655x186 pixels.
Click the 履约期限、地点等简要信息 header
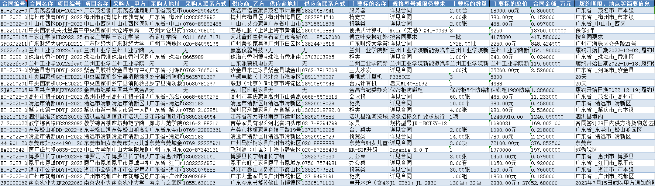point(614,4)
